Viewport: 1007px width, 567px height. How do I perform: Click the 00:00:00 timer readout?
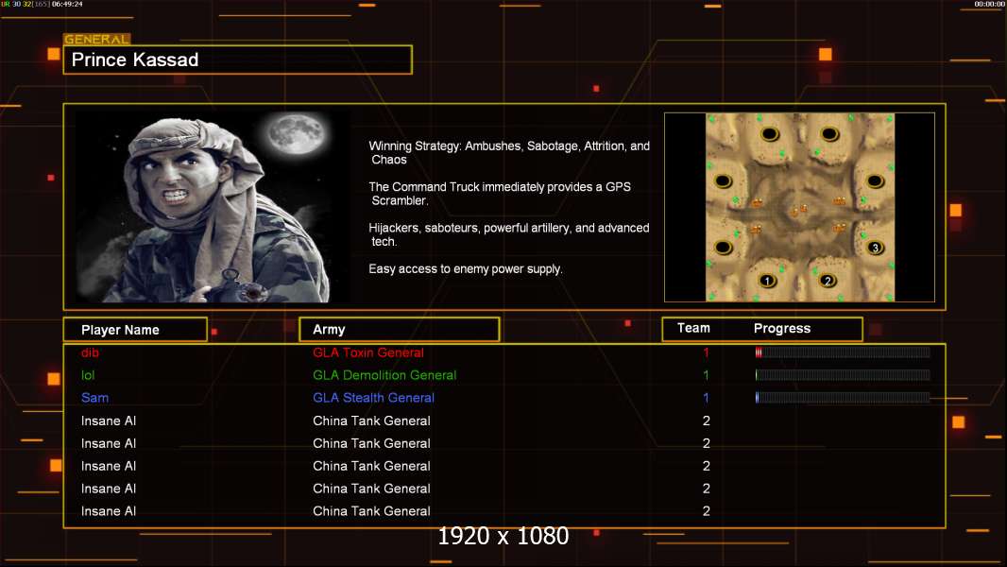click(x=990, y=4)
